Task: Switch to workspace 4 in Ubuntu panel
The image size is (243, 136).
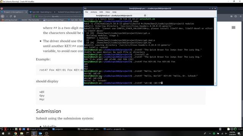Action: 13,129
